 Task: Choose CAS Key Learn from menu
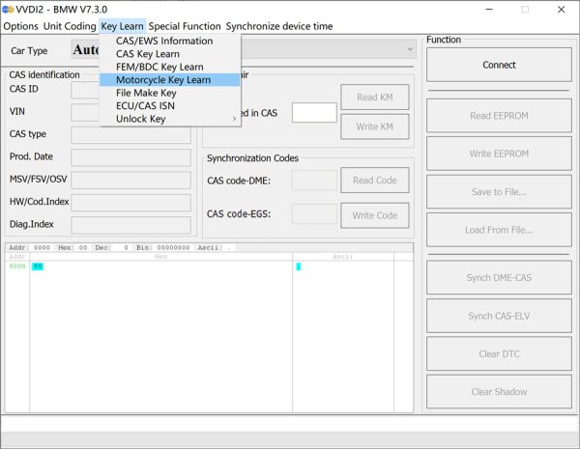click(147, 54)
